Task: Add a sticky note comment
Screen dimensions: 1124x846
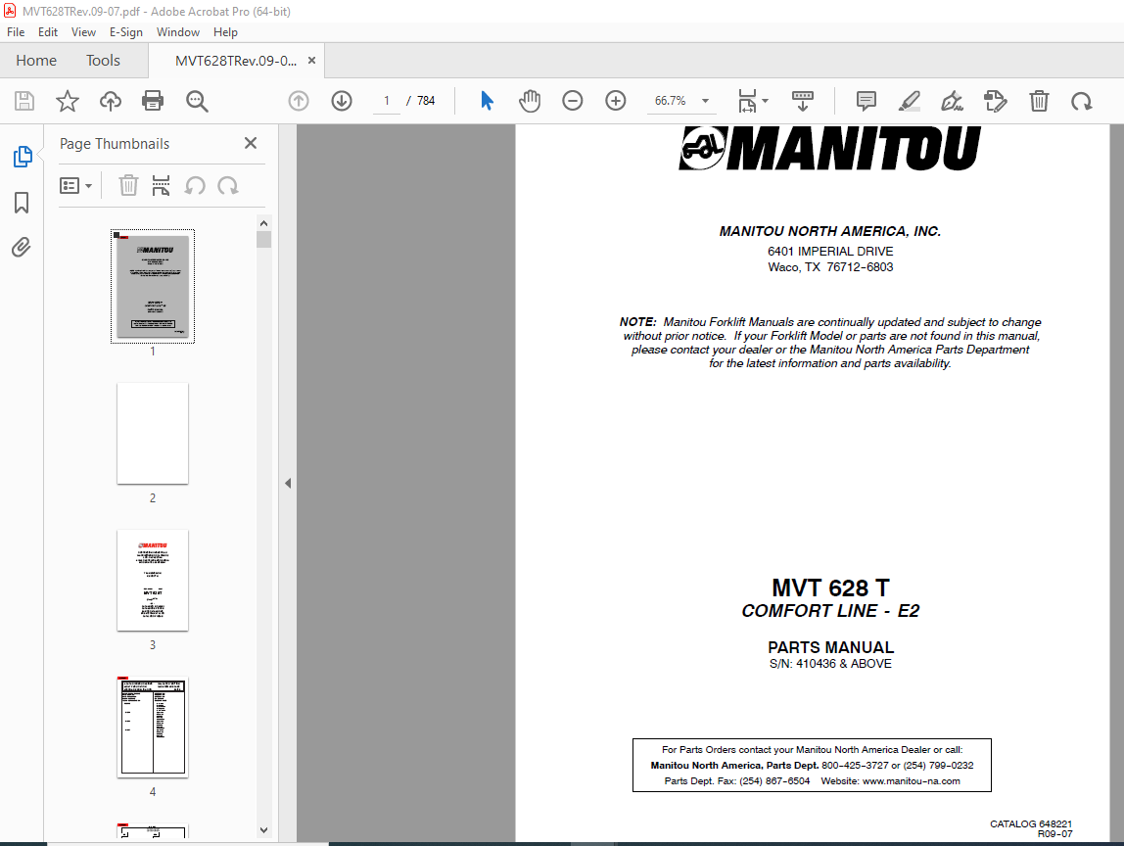Action: [866, 101]
